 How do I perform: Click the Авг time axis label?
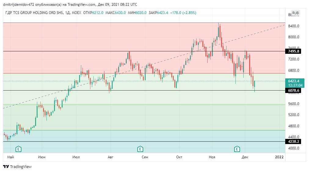pos(111,157)
